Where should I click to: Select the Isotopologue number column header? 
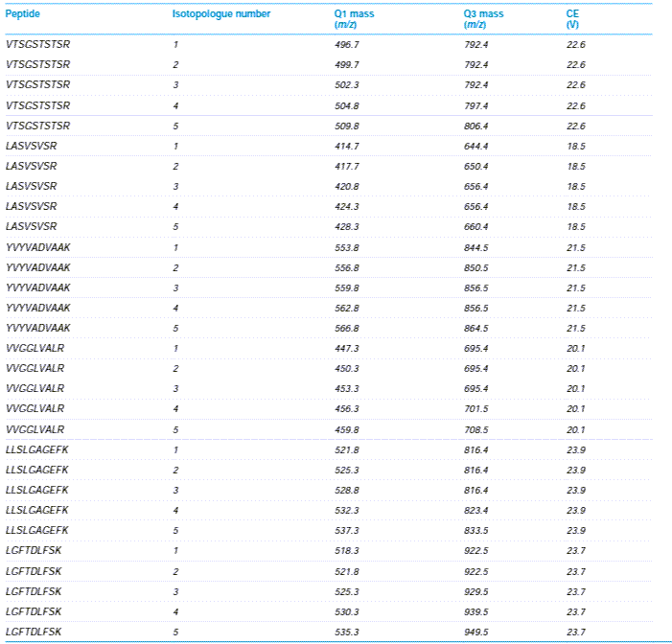pyautogui.click(x=220, y=14)
